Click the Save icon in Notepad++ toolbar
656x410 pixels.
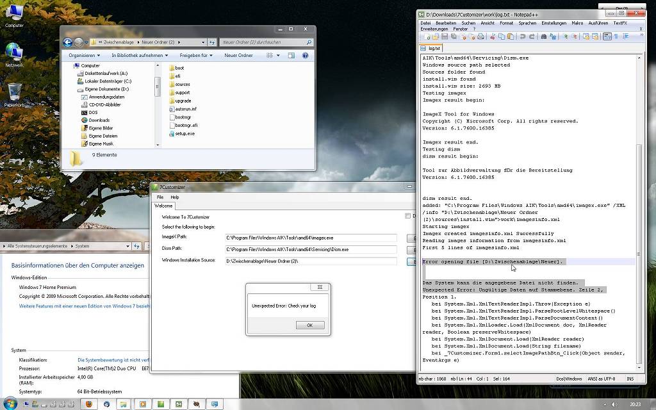point(445,37)
